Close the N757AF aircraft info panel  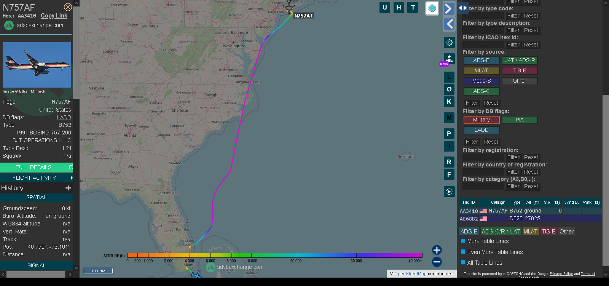pos(68,7)
